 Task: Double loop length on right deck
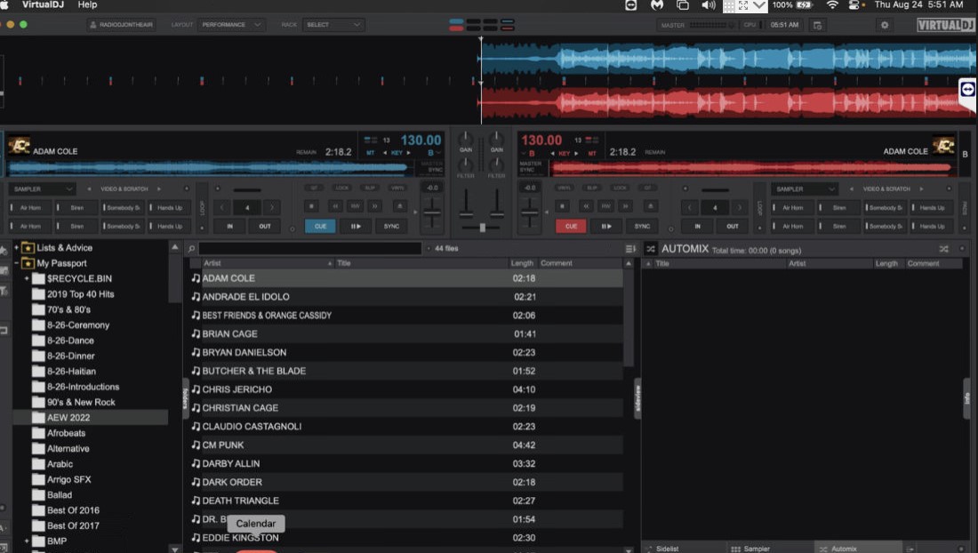click(739, 207)
